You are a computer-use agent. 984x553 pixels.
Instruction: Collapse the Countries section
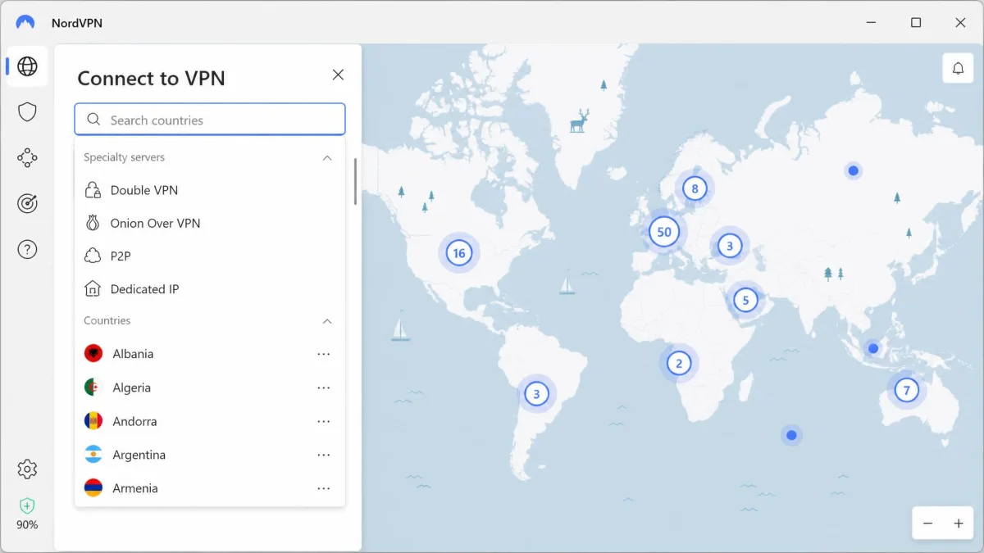click(327, 321)
